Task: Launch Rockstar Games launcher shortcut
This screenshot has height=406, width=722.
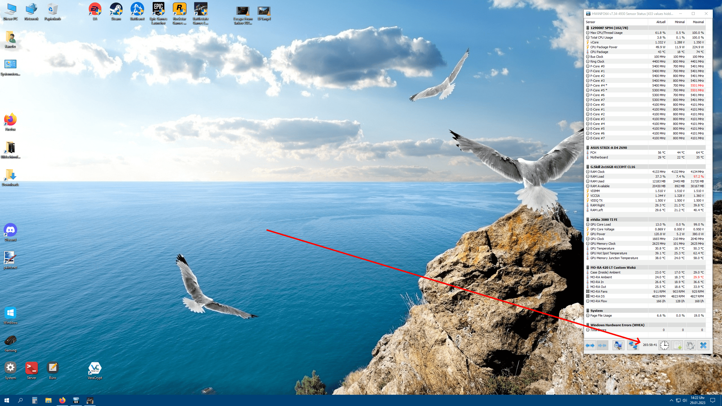Action: 179,14
